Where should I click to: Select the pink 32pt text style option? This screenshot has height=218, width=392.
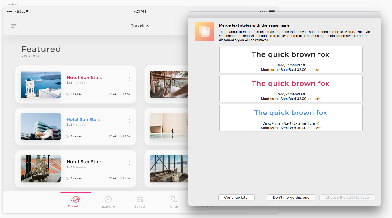pos(291,89)
